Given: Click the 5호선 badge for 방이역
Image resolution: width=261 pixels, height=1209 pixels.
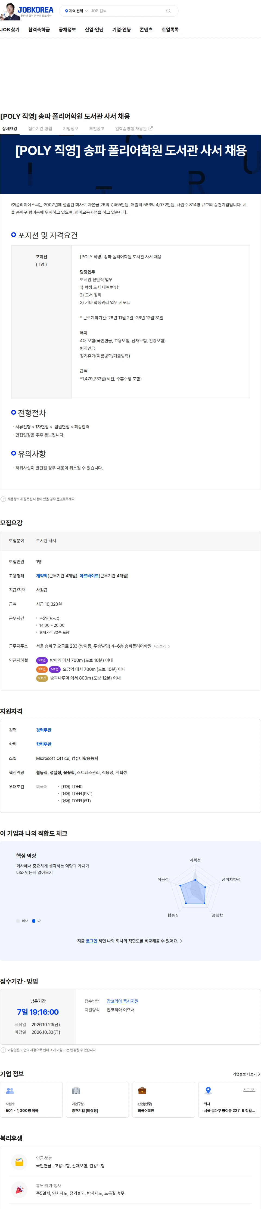Looking at the screenshot, I should 42,660.
